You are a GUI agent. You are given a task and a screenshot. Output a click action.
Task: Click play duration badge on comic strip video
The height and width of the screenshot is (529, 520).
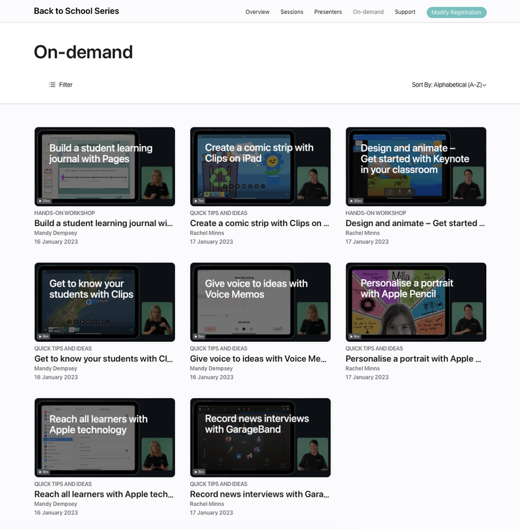click(x=200, y=200)
